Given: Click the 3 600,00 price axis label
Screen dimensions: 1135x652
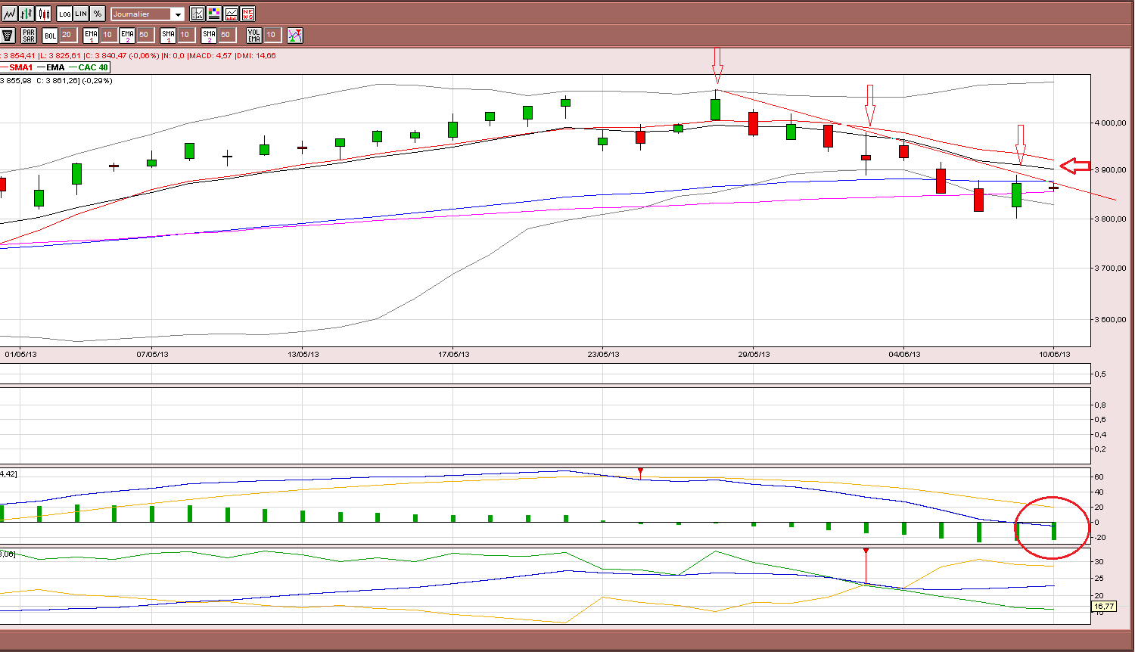Looking at the screenshot, I should click(x=1110, y=319).
